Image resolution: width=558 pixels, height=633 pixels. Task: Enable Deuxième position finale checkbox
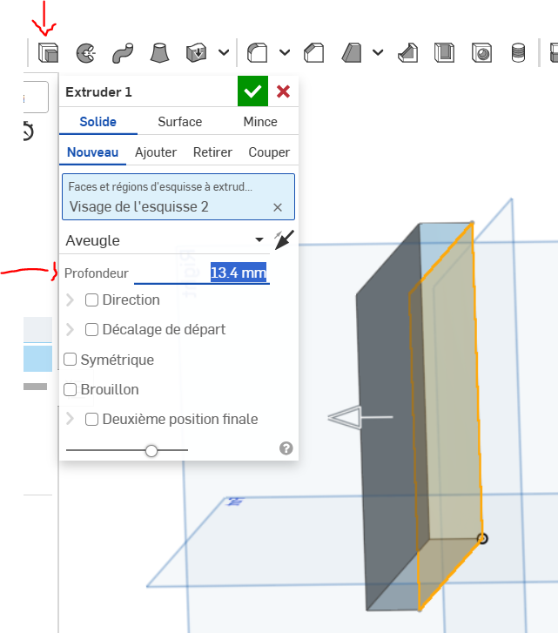pyautogui.click(x=91, y=419)
